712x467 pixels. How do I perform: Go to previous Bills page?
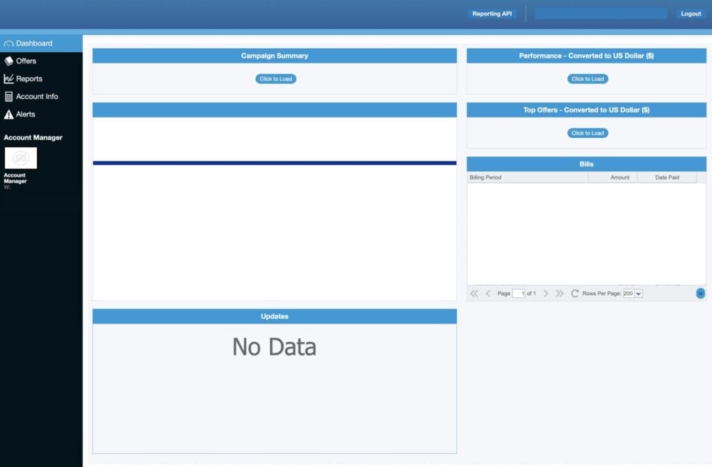coord(488,294)
